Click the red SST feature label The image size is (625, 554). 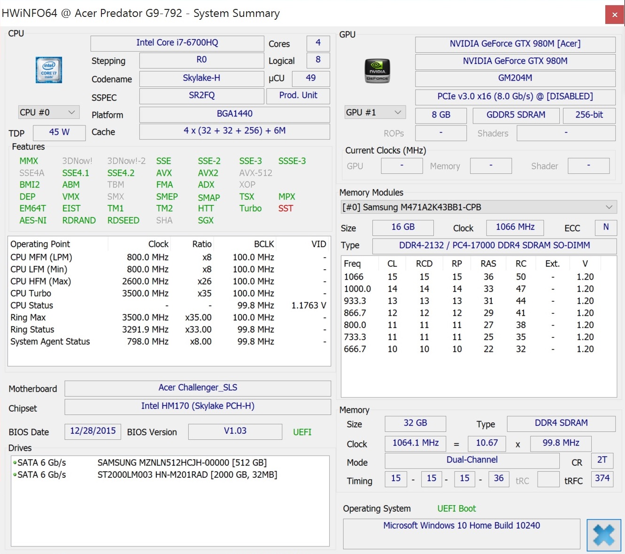click(x=285, y=208)
